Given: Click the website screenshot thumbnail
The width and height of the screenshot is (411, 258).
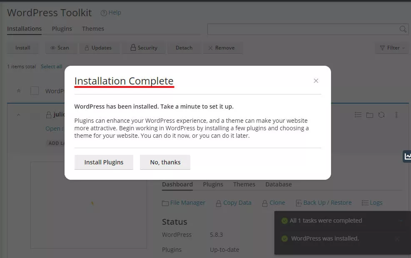Looking at the screenshot, I should 89,205.
